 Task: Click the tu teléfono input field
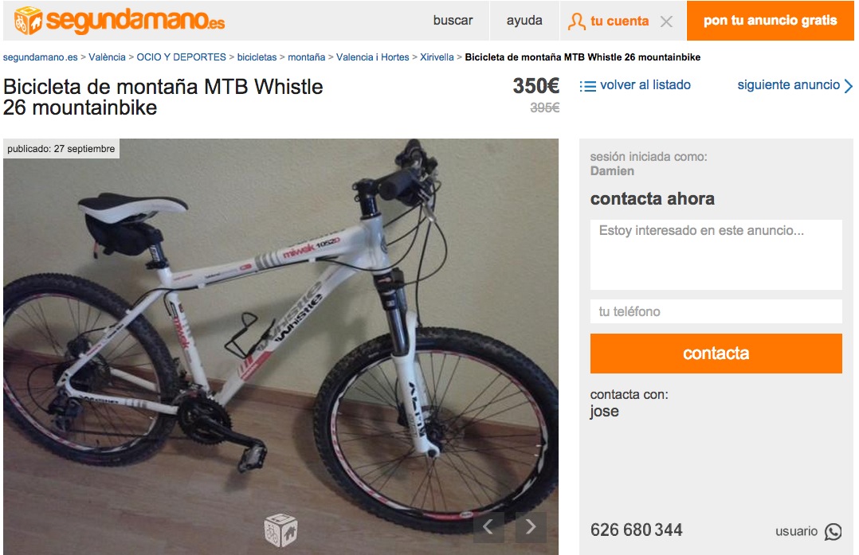(716, 311)
